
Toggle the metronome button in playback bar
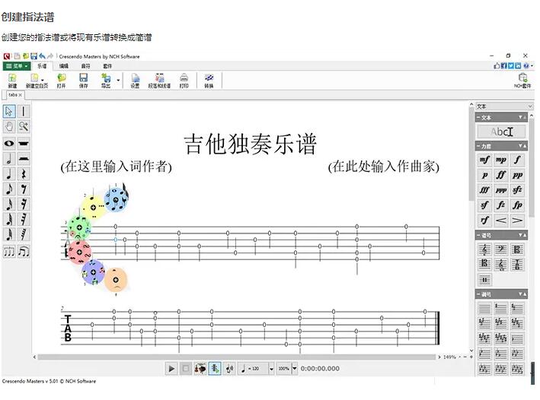coord(215,369)
